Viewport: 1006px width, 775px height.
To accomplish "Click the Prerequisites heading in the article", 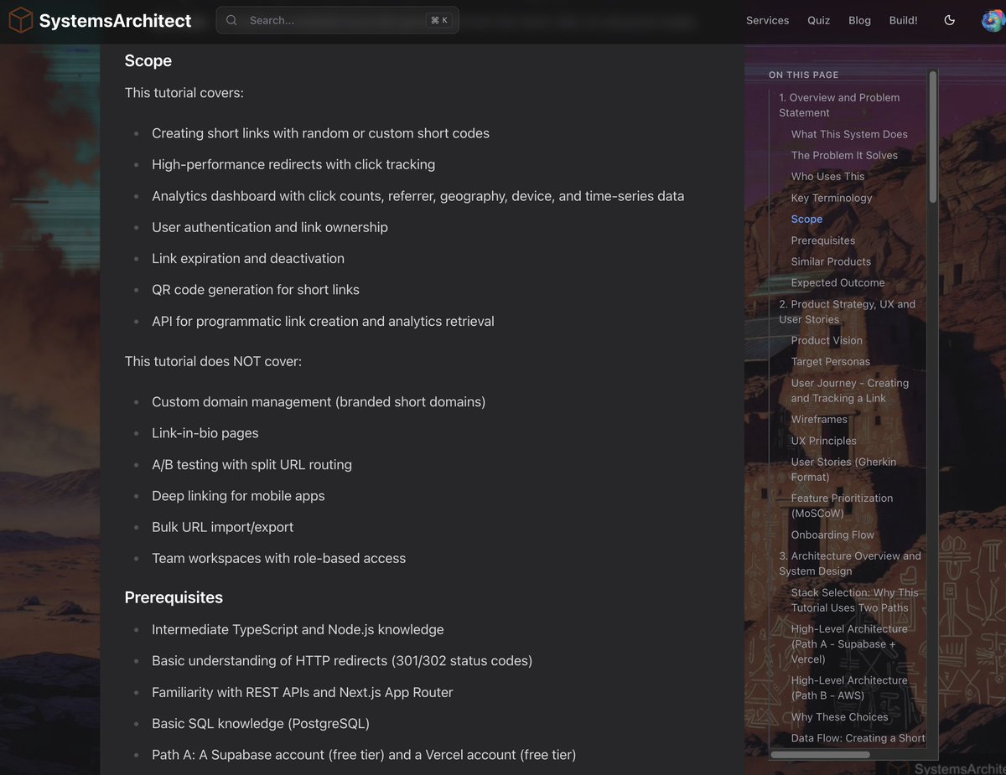I will tap(174, 597).
